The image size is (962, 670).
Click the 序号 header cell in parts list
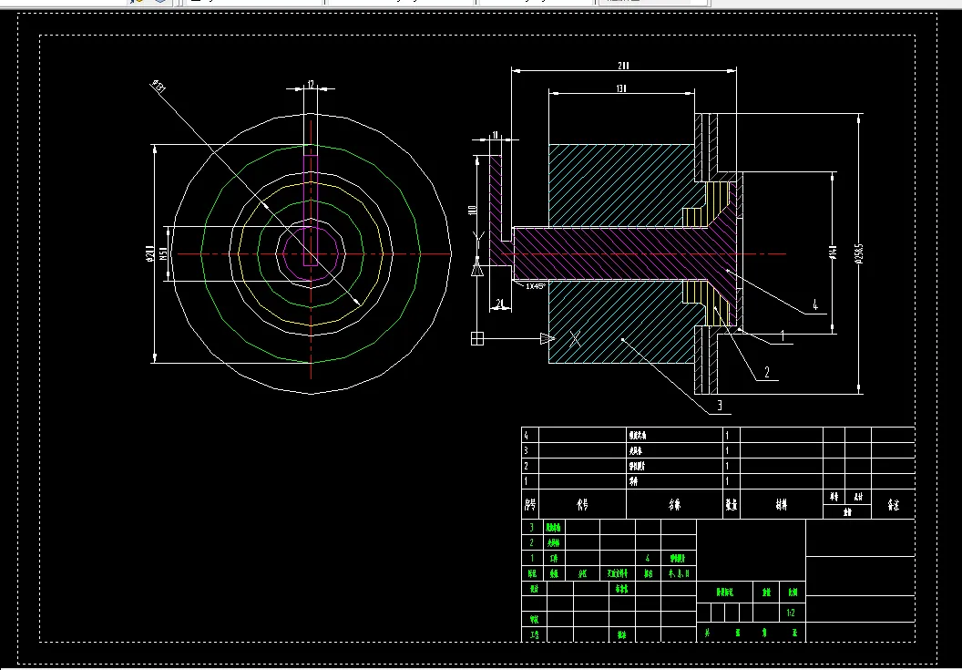(x=530, y=505)
